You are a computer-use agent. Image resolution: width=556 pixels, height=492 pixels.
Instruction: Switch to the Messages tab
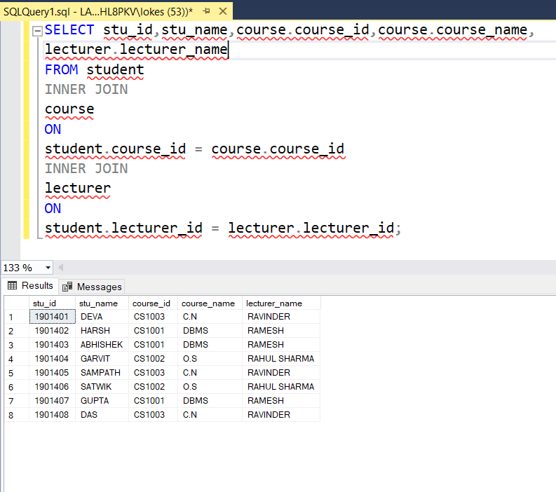coord(92,287)
